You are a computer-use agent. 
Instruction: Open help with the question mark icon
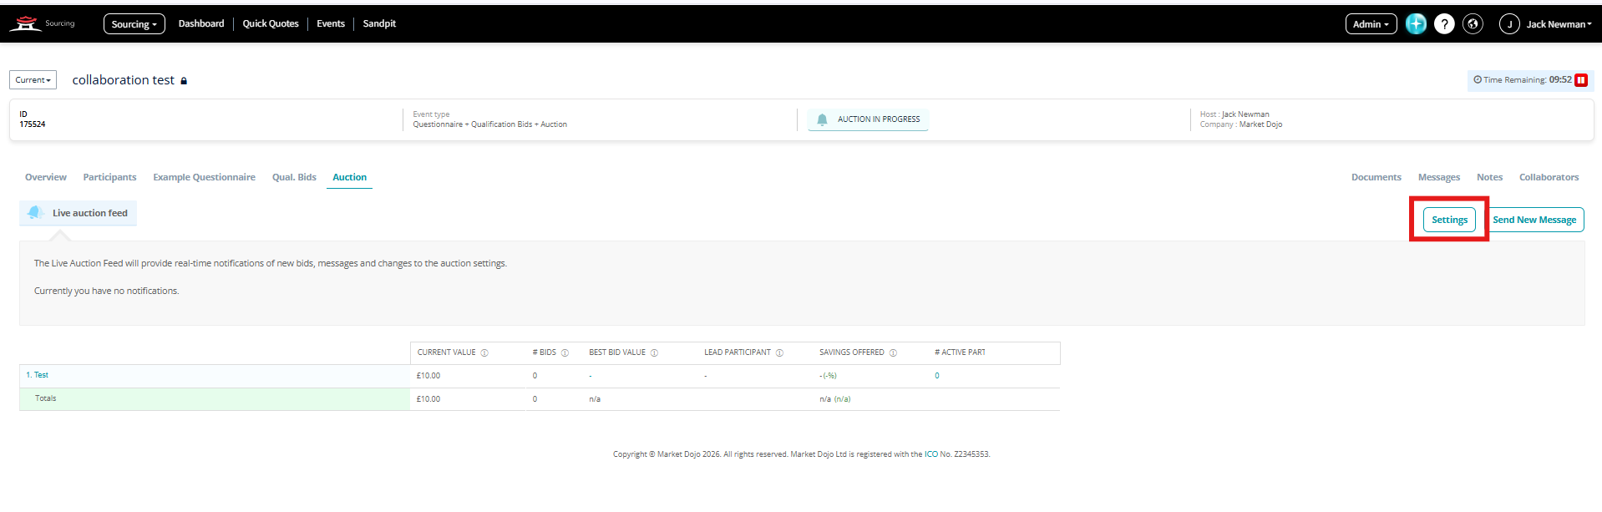click(x=1444, y=24)
